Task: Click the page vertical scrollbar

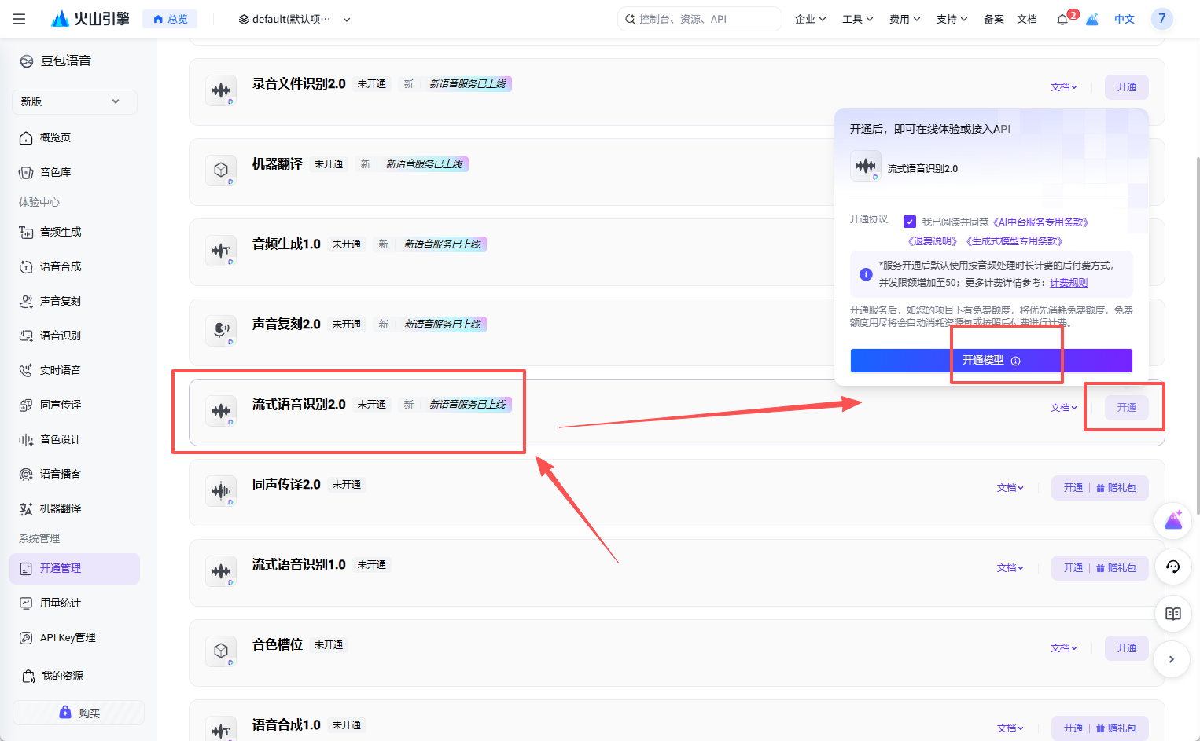Action: click(1197, 338)
